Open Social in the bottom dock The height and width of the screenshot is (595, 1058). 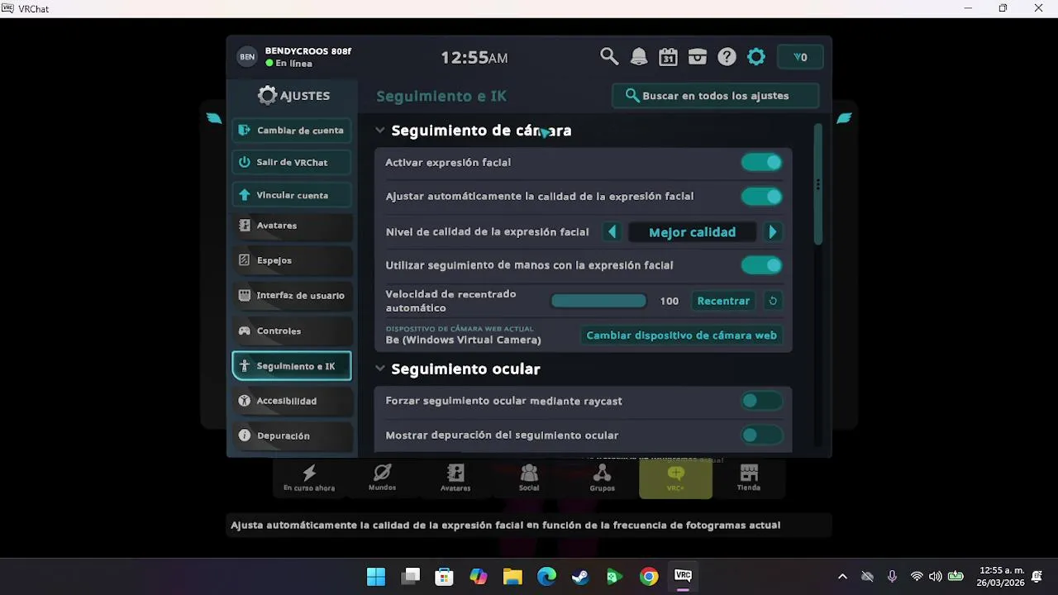coord(529,478)
